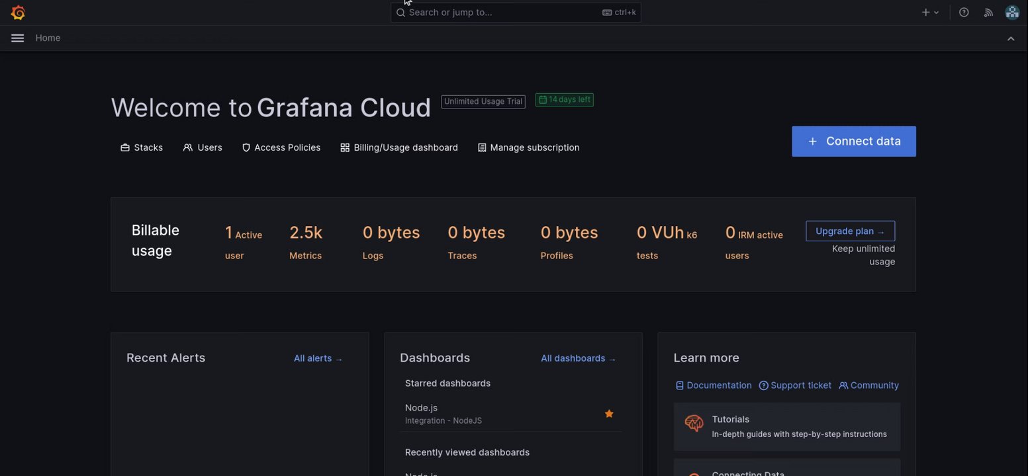Image resolution: width=1028 pixels, height=476 pixels.
Task: Expand the plus 'New' dropdown
Action: [x=930, y=13]
